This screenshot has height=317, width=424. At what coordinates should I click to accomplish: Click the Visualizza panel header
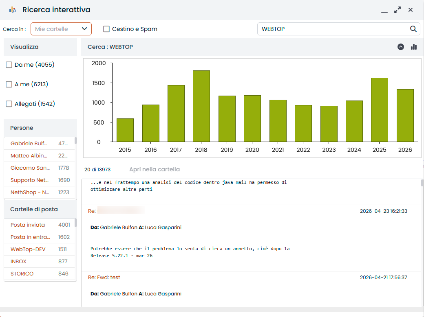click(40, 47)
